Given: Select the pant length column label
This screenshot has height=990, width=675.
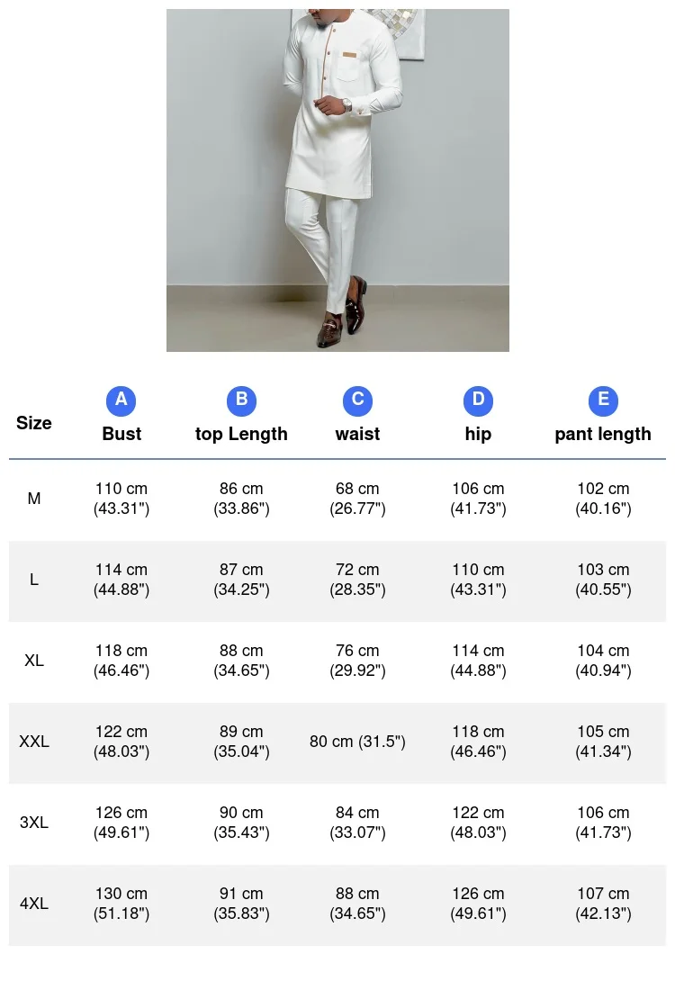Looking at the screenshot, I should coord(603,434).
